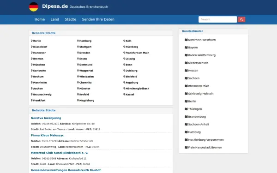Screen dimensions: 277x173
Task: Open the Bochum city link
Action: point(38,77)
